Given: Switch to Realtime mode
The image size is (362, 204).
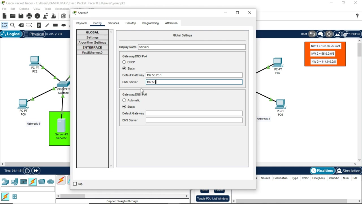Looking at the screenshot, I should [x=322, y=171].
